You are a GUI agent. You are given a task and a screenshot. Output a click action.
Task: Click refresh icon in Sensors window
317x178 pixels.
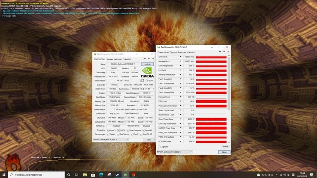(224, 52)
